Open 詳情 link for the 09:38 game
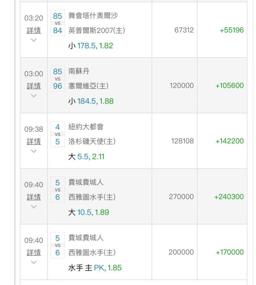 (34, 141)
